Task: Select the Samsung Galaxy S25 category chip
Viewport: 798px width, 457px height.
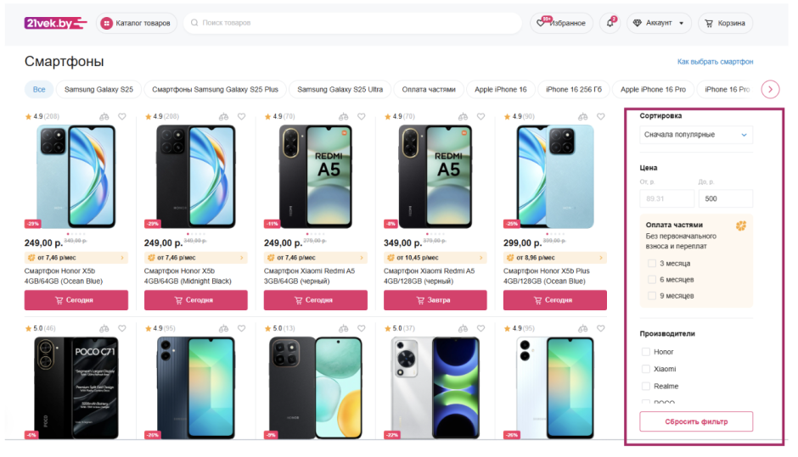Action: (98, 90)
